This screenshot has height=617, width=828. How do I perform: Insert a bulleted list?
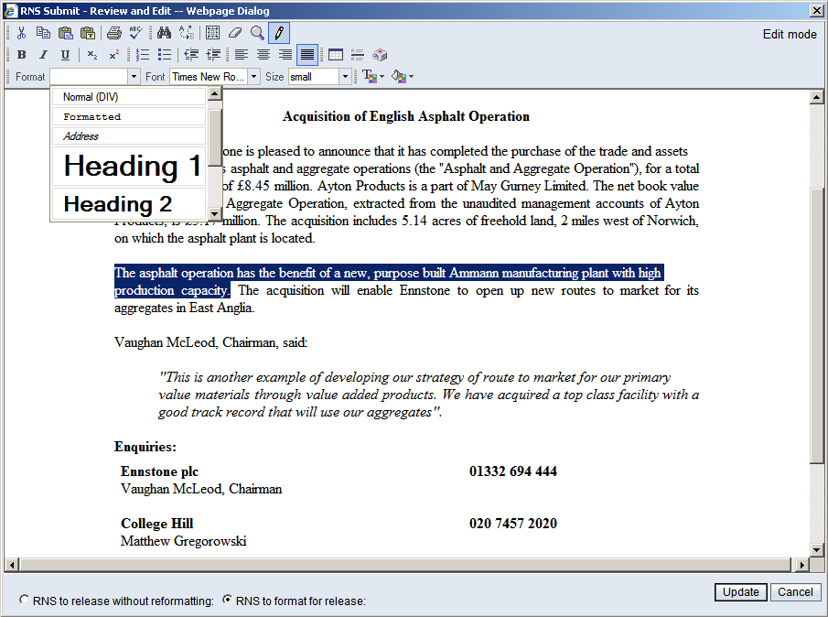(165, 54)
